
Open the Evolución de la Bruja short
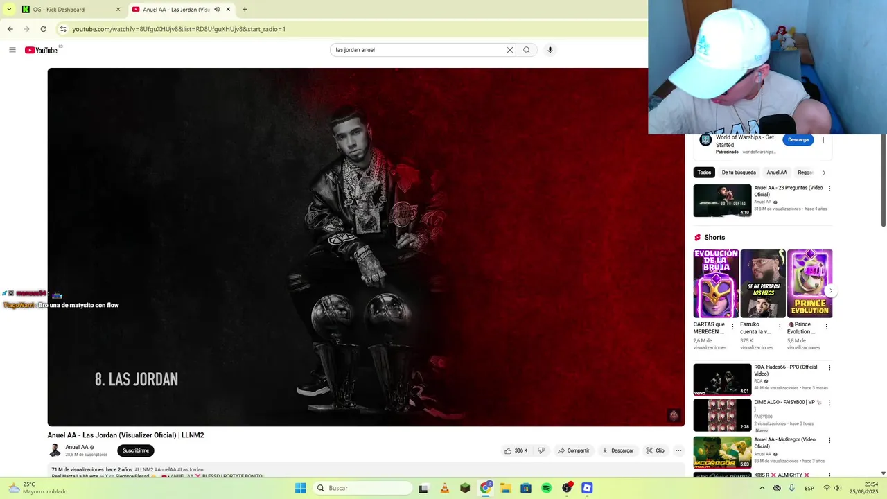coord(716,283)
